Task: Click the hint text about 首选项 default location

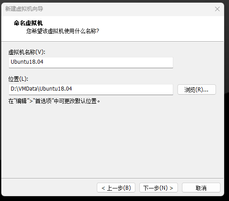Action: pyautogui.click(x=54, y=101)
